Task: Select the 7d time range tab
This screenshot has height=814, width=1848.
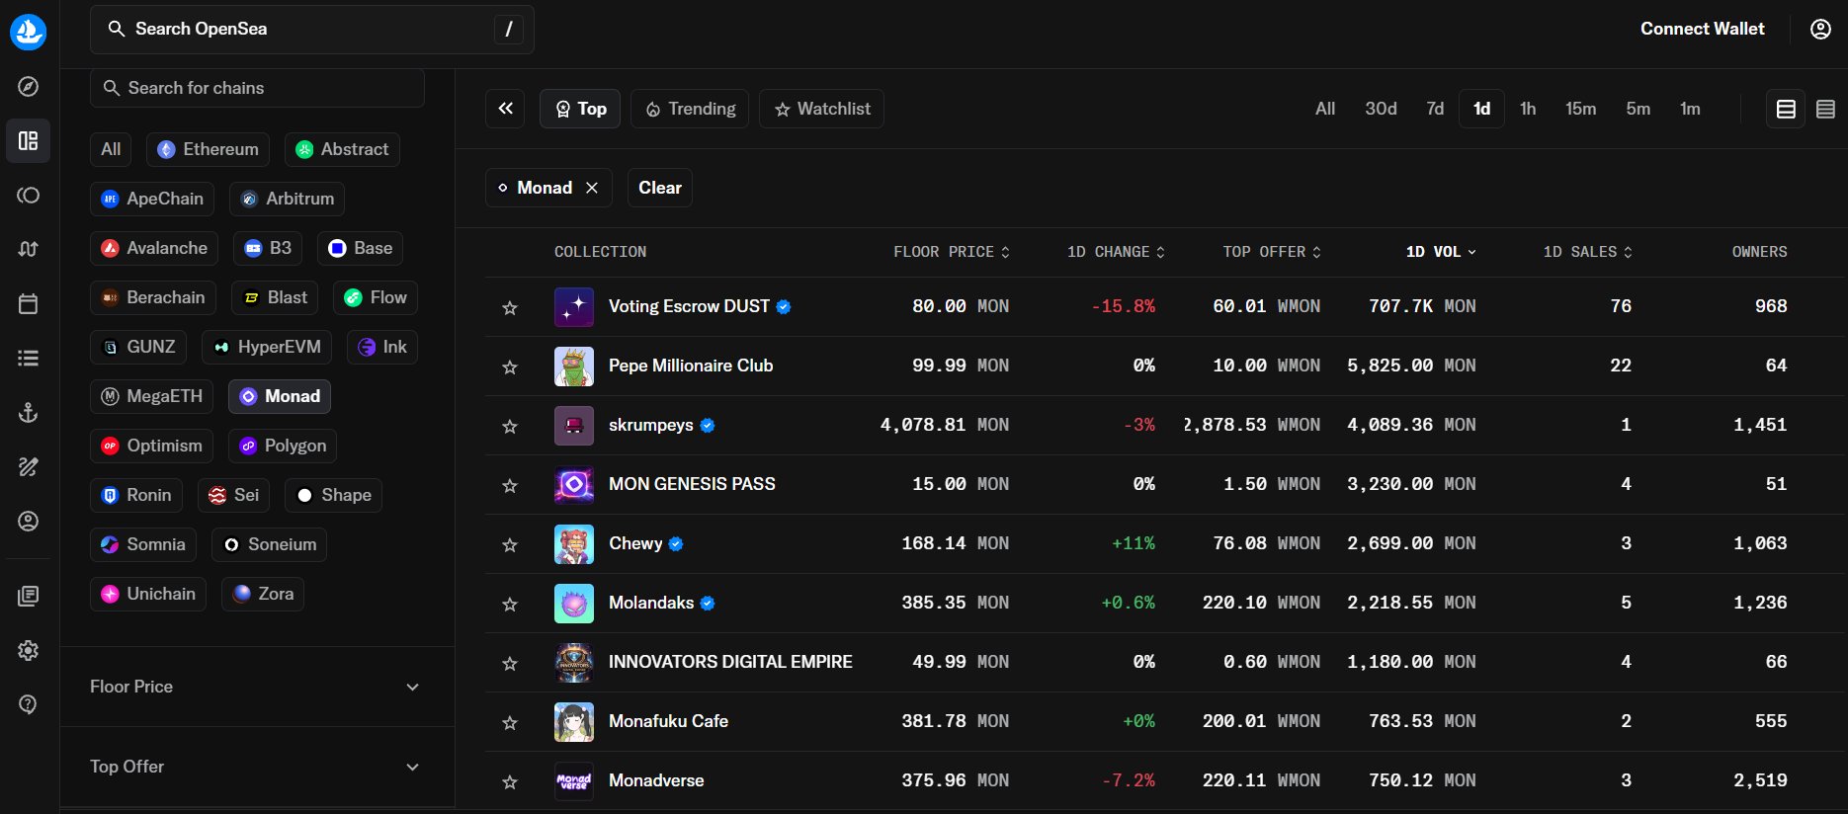Action: (1435, 109)
